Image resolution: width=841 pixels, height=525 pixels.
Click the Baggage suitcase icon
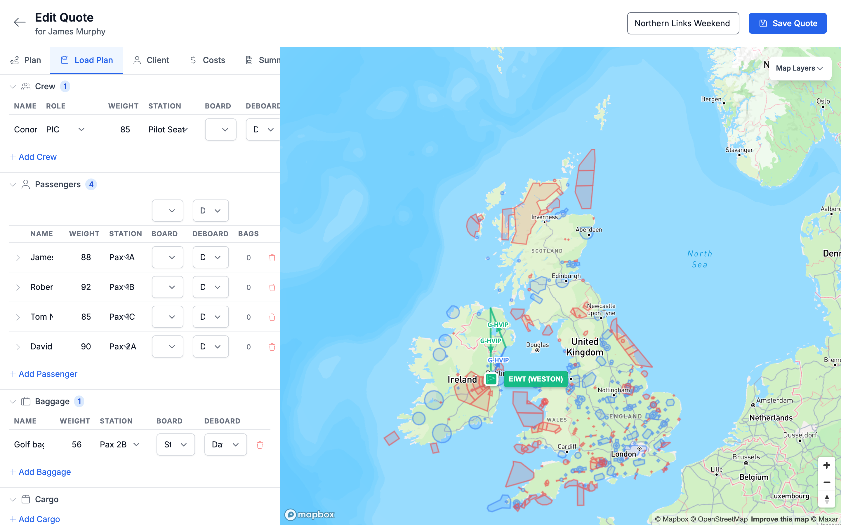pos(26,401)
